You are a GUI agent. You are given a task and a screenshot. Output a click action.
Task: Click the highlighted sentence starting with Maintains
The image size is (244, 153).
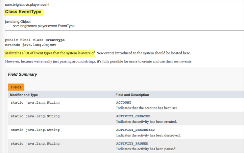pyautogui.click(x=50, y=53)
